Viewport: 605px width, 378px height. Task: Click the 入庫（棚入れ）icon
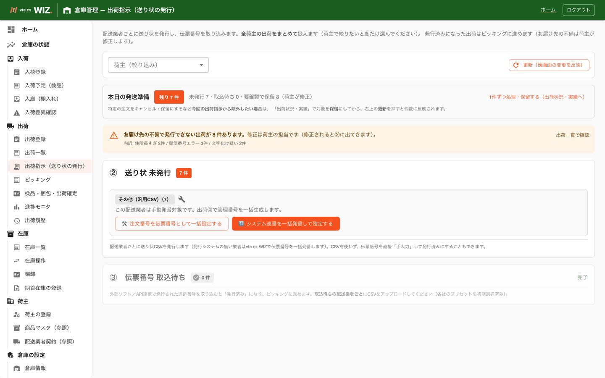pyautogui.click(x=17, y=99)
